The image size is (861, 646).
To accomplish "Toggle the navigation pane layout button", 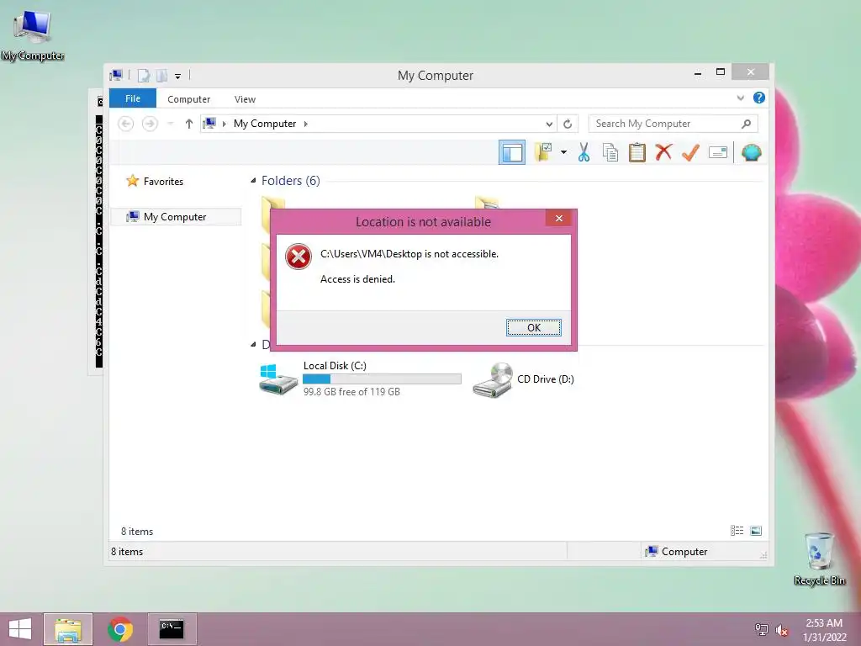I will click(512, 152).
